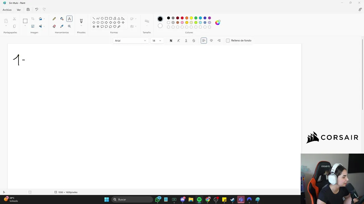Select the Brushes tool
Image resolution: width=364 pixels, height=204 pixels.
coord(81,21)
